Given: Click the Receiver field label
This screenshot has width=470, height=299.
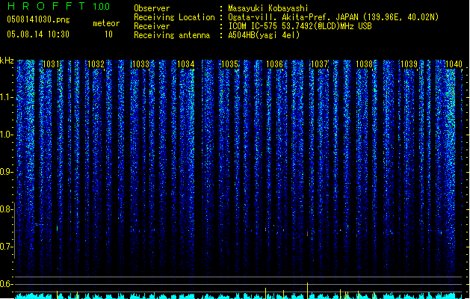Looking at the screenshot, I should pos(152,26).
